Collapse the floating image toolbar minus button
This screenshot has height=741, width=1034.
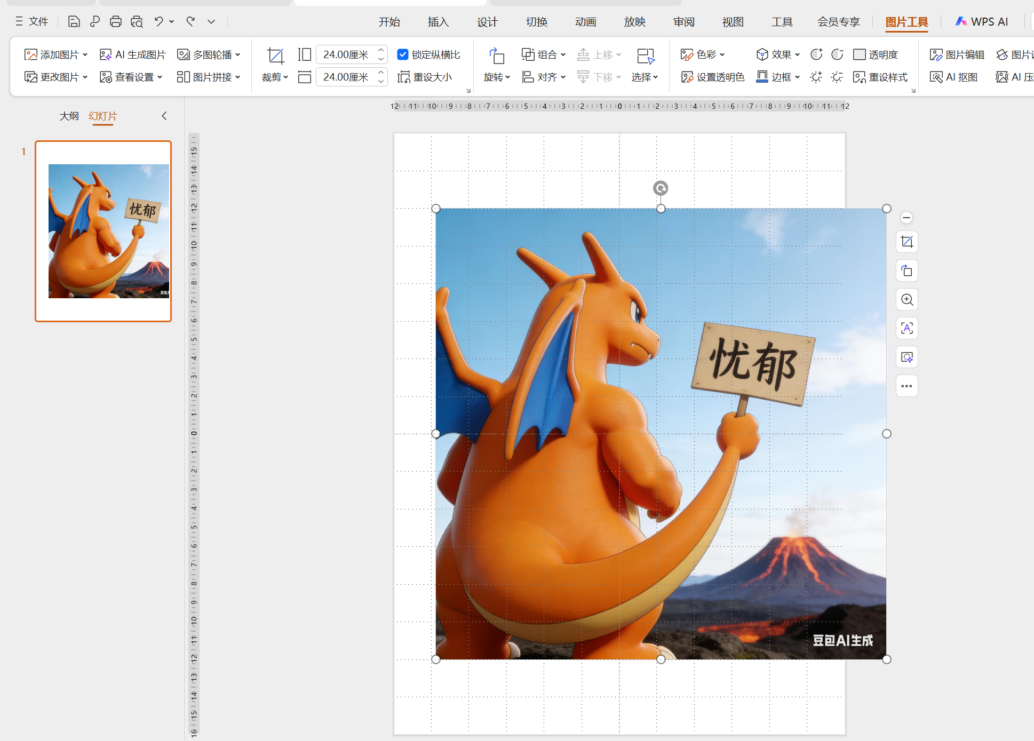[906, 218]
